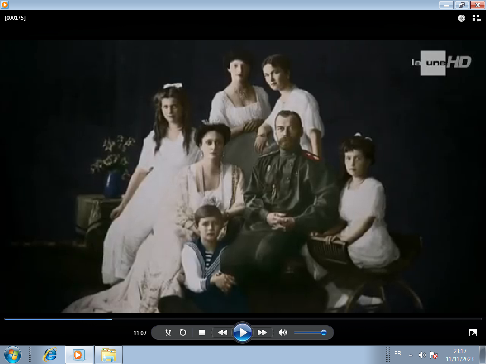
Task: Click the title text [000175]
Action: (15, 18)
